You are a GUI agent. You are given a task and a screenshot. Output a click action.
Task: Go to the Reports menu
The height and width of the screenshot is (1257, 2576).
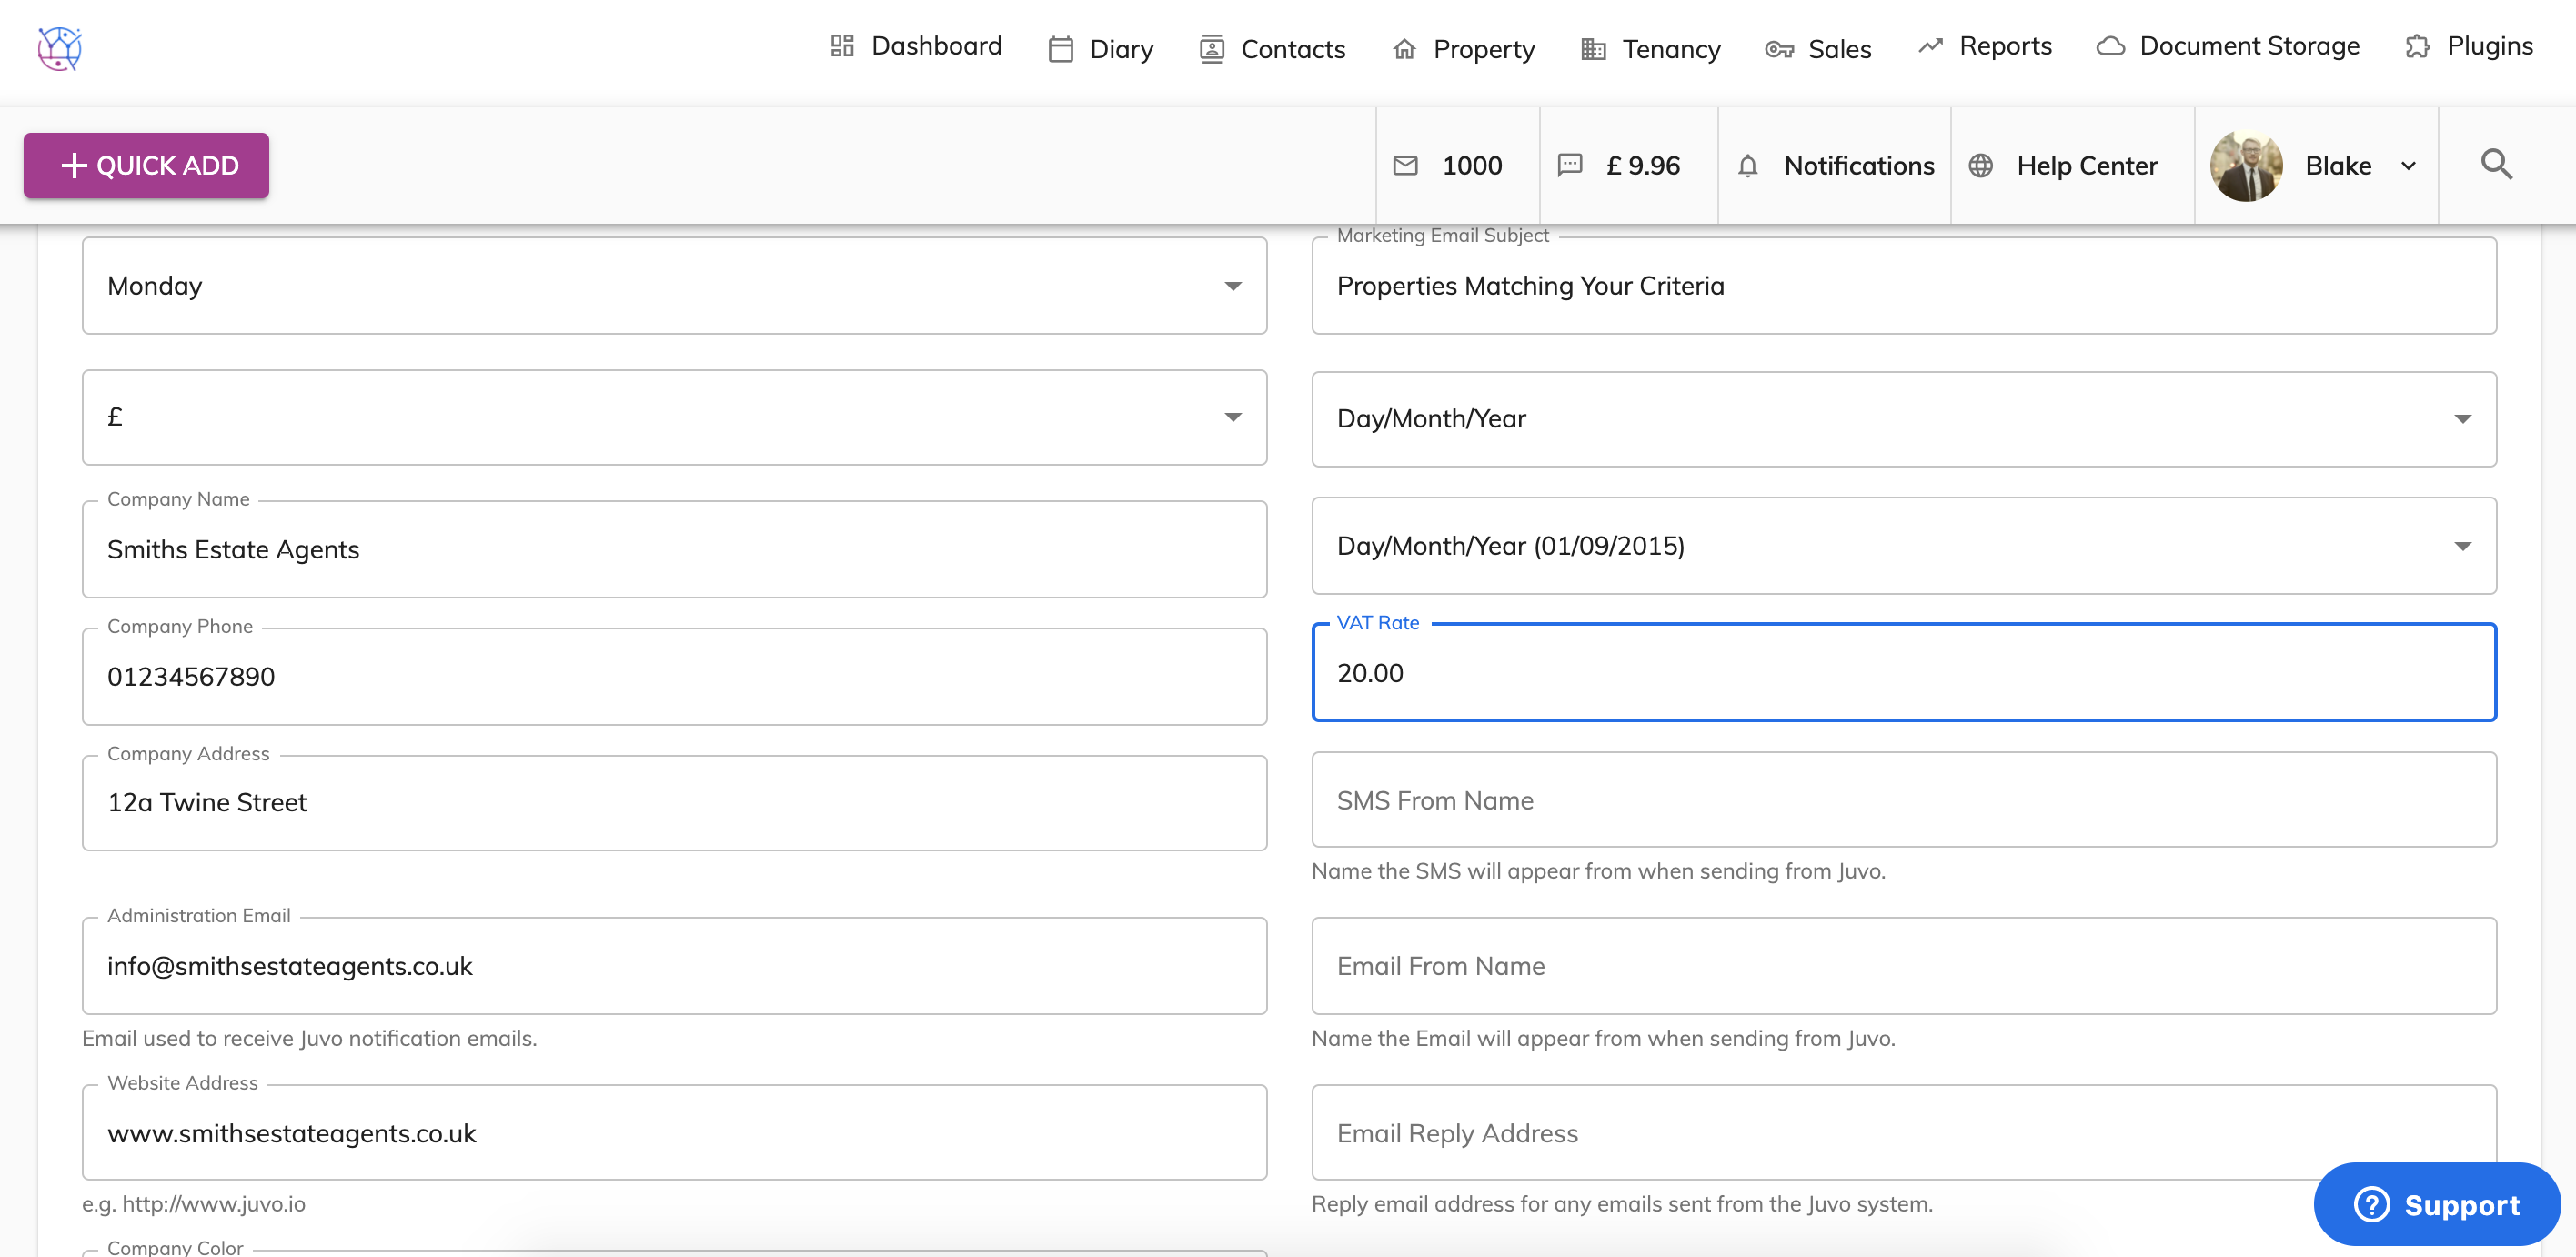[1984, 46]
